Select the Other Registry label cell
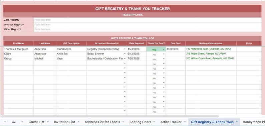The width and height of the screenshot is (265, 126). [x=19, y=29]
